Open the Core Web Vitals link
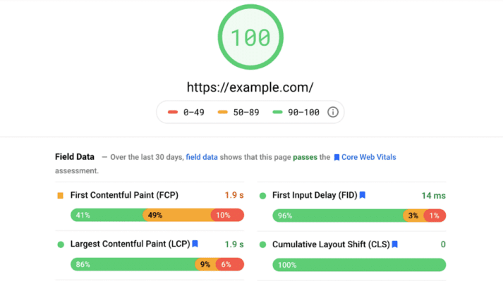Screen dimensions: 503x281 click(x=368, y=157)
